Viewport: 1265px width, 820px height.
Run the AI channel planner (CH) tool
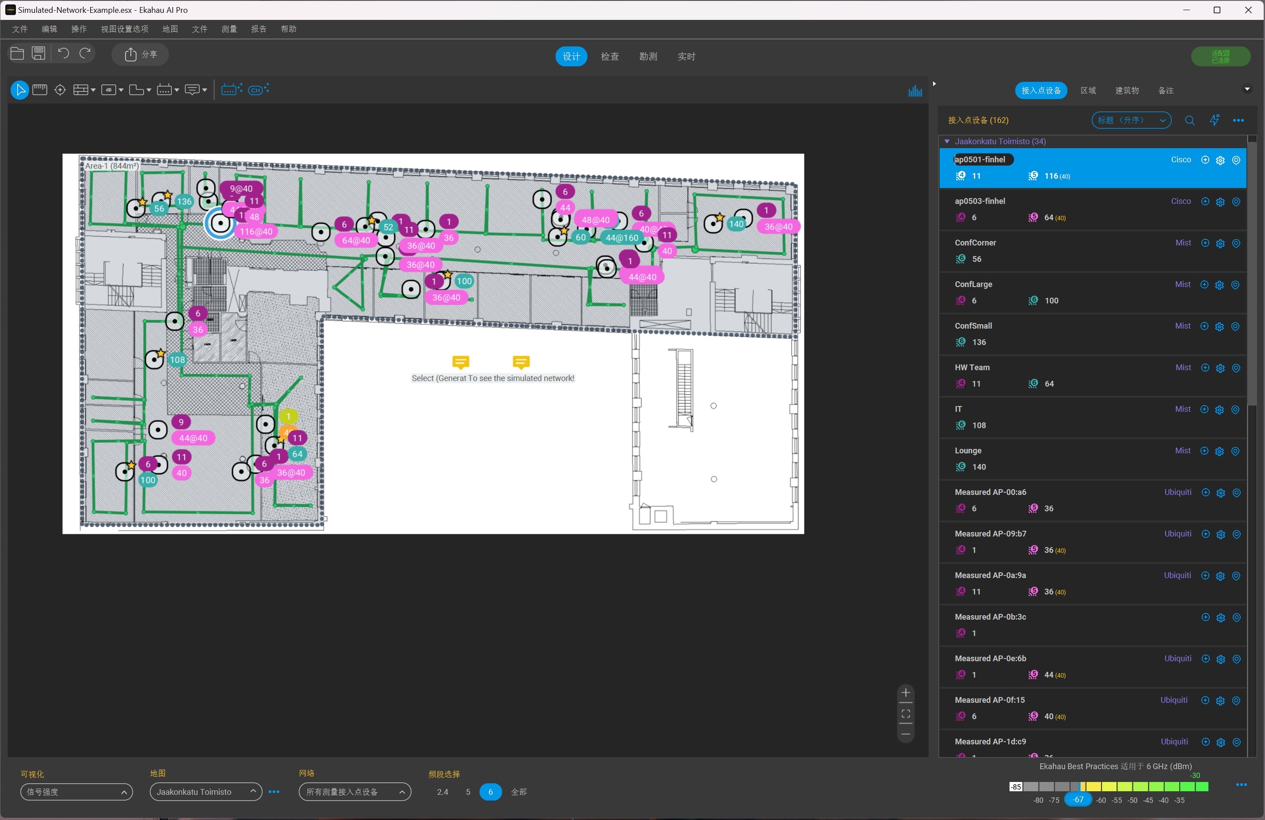click(259, 89)
